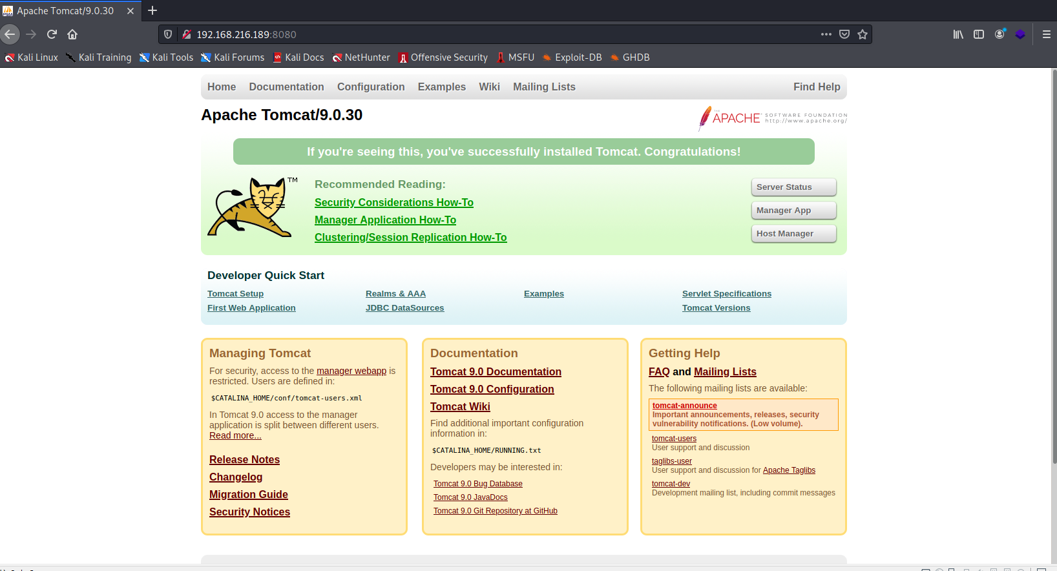This screenshot has height=571, width=1057.
Task: Open a new tab with plus button
Action: click(152, 10)
